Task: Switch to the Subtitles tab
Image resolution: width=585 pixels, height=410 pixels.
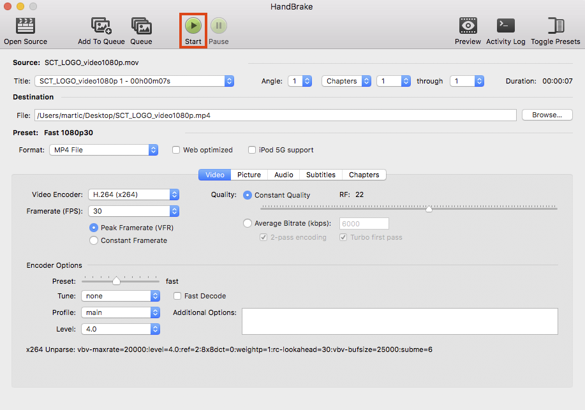Action: coord(321,175)
